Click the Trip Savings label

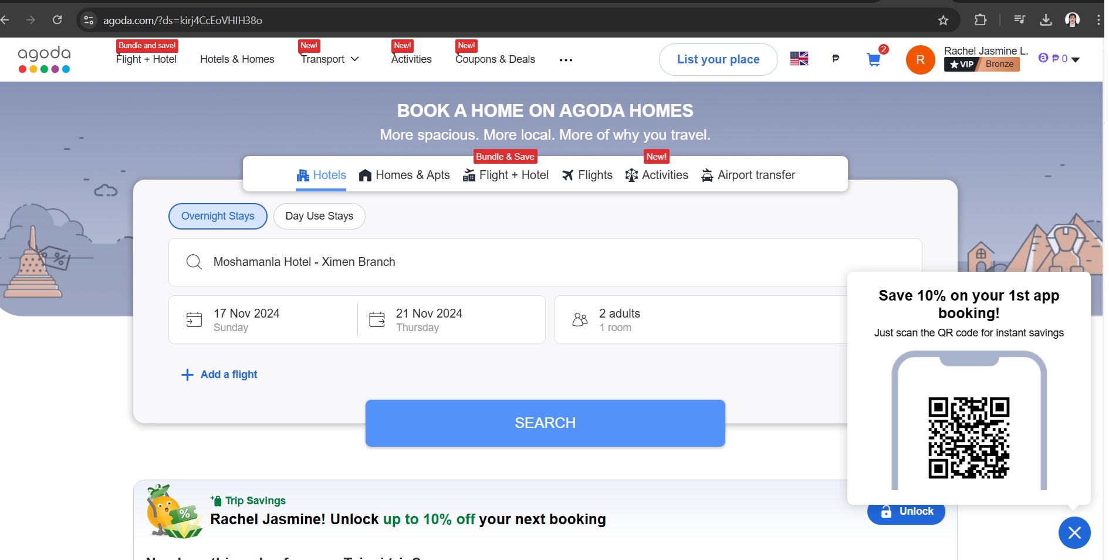click(x=249, y=501)
